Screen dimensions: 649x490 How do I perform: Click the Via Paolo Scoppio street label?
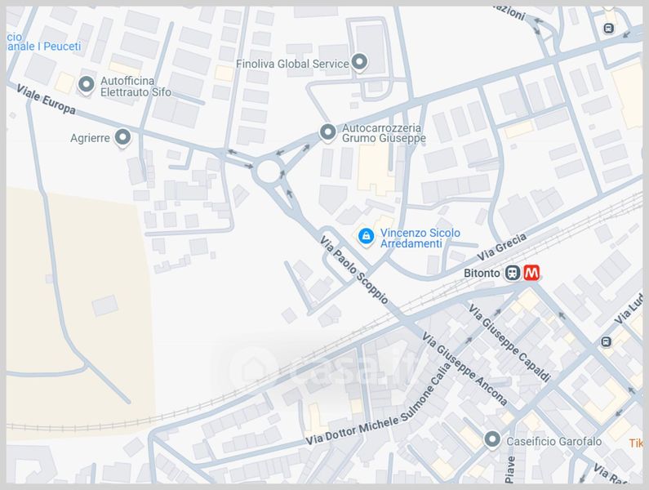click(354, 269)
